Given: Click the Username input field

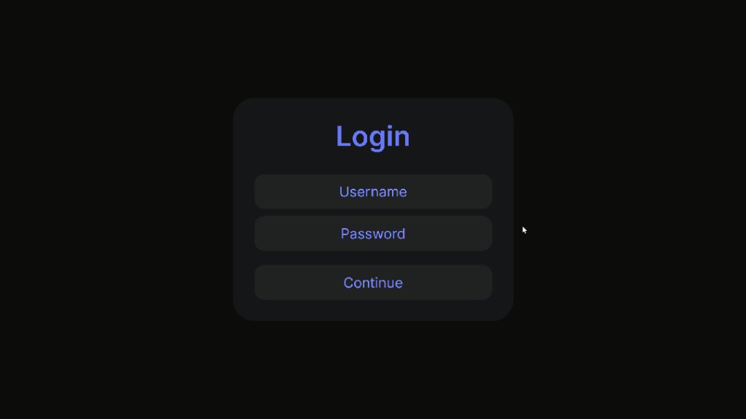Looking at the screenshot, I should click(x=373, y=192).
